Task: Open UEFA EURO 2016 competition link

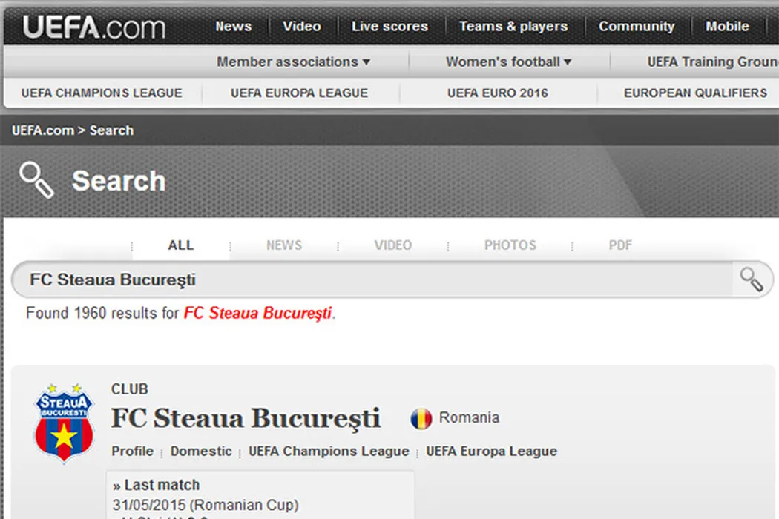Action: (498, 93)
